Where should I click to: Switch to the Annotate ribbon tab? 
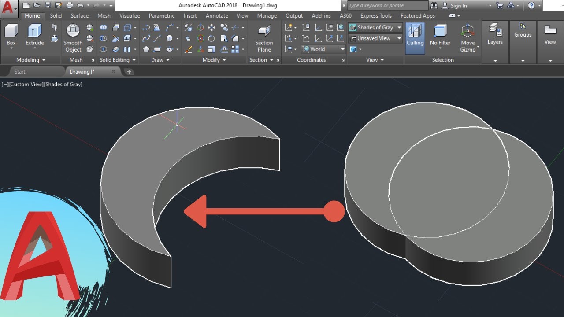(217, 16)
